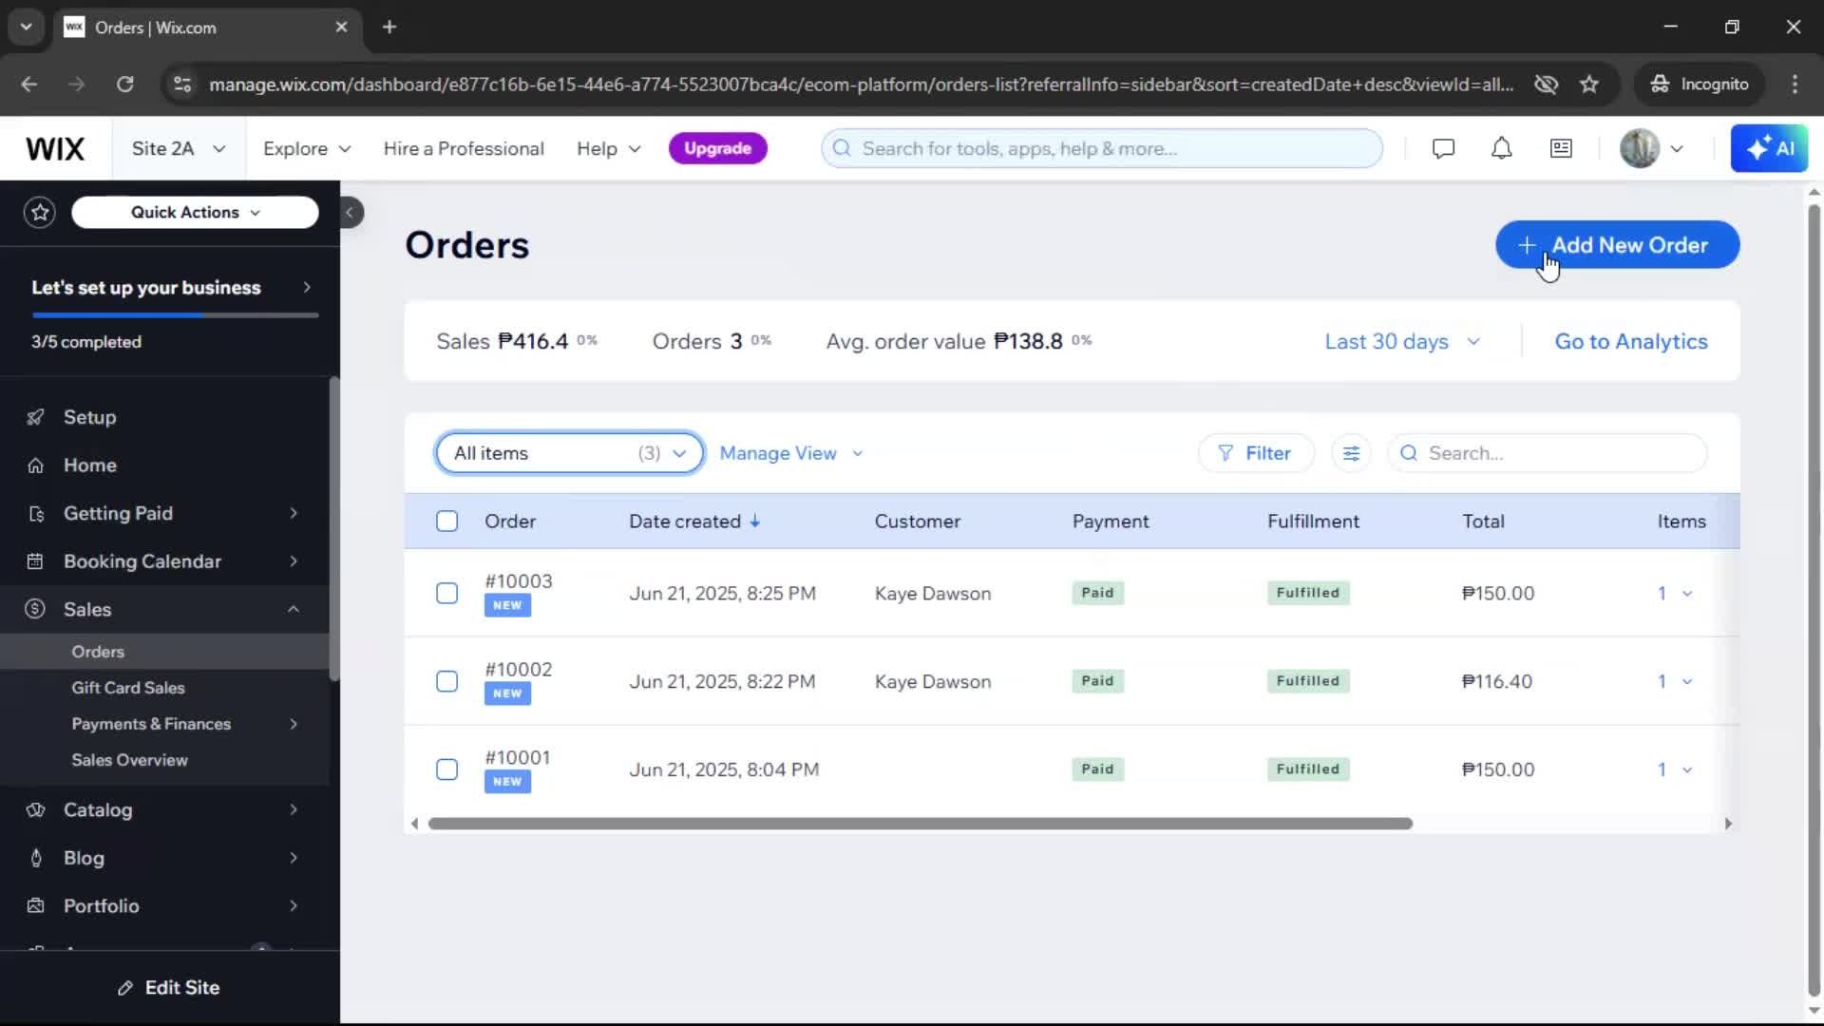Viewport: 1824px width, 1026px height.
Task: Expand the Payments & Finances submenu
Action: tap(294, 725)
